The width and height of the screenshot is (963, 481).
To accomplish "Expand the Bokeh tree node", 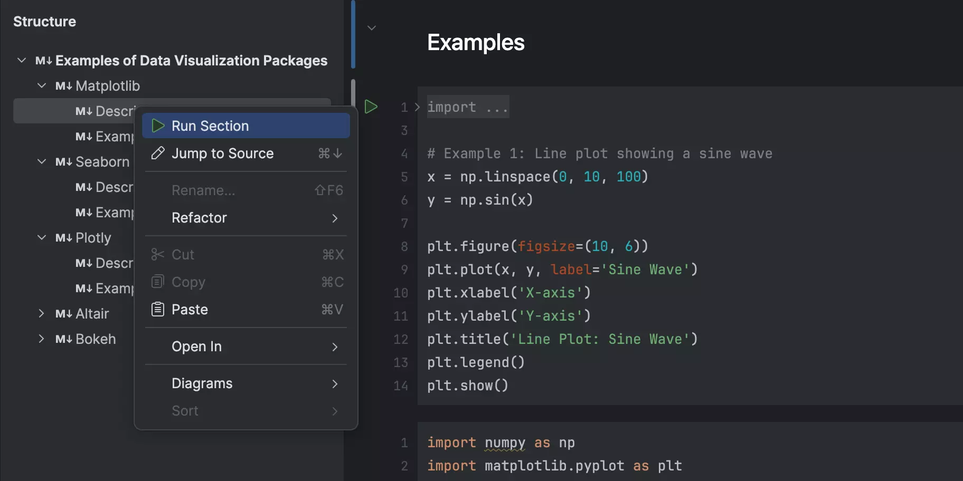I will point(42,339).
